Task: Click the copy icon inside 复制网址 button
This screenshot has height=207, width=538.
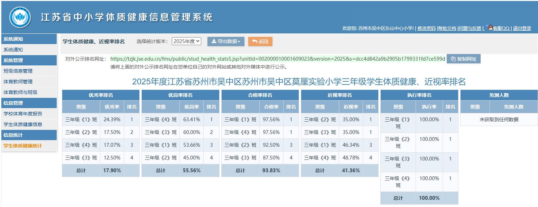Action: [x=453, y=59]
